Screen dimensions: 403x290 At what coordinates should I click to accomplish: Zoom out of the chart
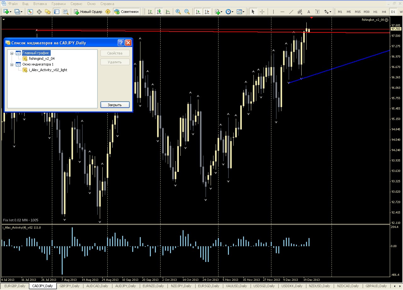[x=187, y=12]
